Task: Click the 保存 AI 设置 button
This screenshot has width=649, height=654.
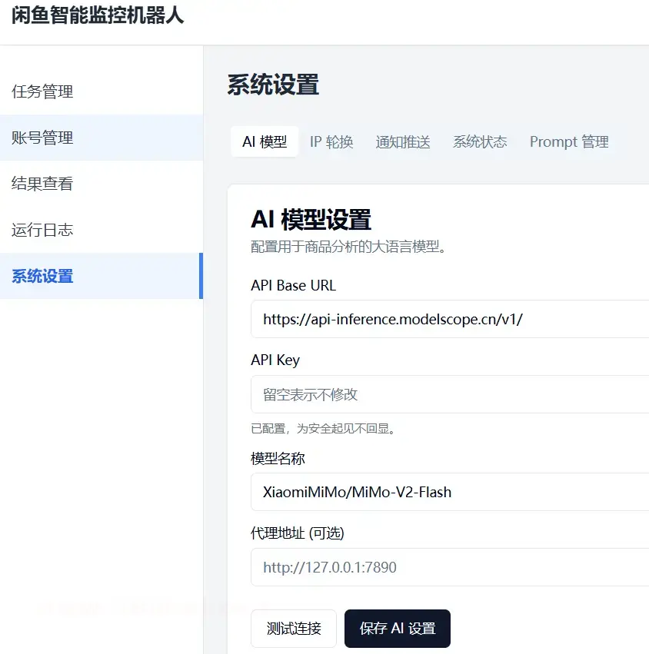Action: tap(397, 629)
